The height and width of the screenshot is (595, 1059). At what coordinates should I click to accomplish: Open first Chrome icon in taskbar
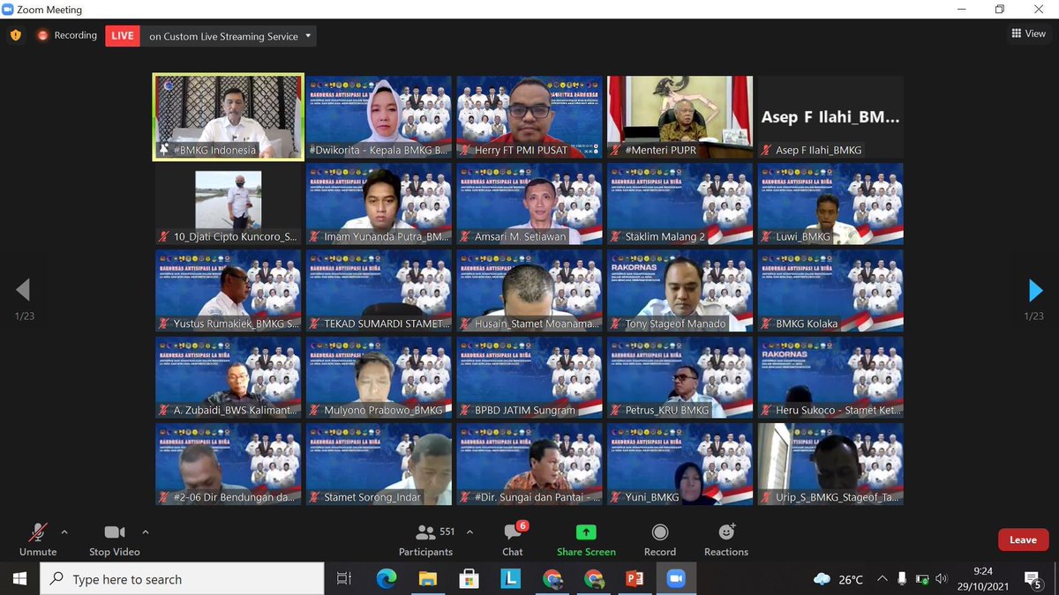(552, 579)
